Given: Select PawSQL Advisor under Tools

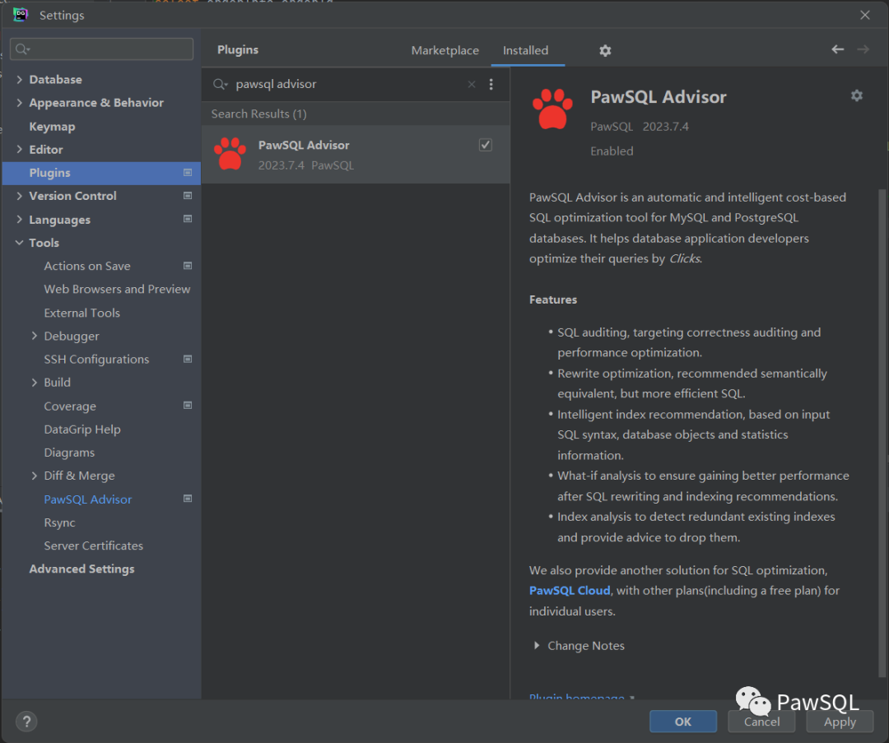Looking at the screenshot, I should tap(87, 499).
